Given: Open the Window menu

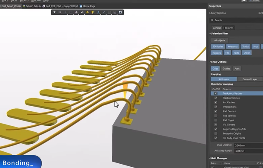Looking at the screenshot, I should [x=36, y=1].
